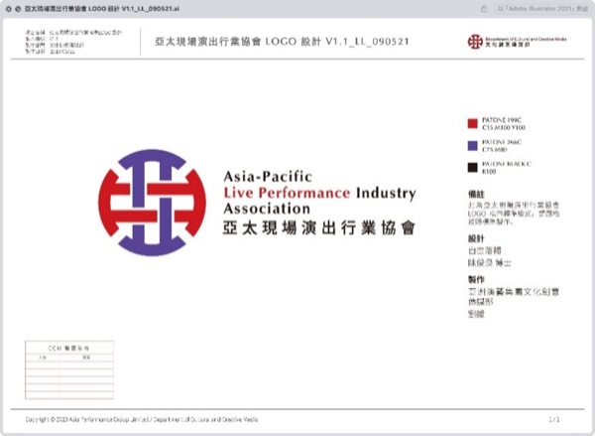
Task: Click the word 'Industry' in the logo text
Action: 386,194
